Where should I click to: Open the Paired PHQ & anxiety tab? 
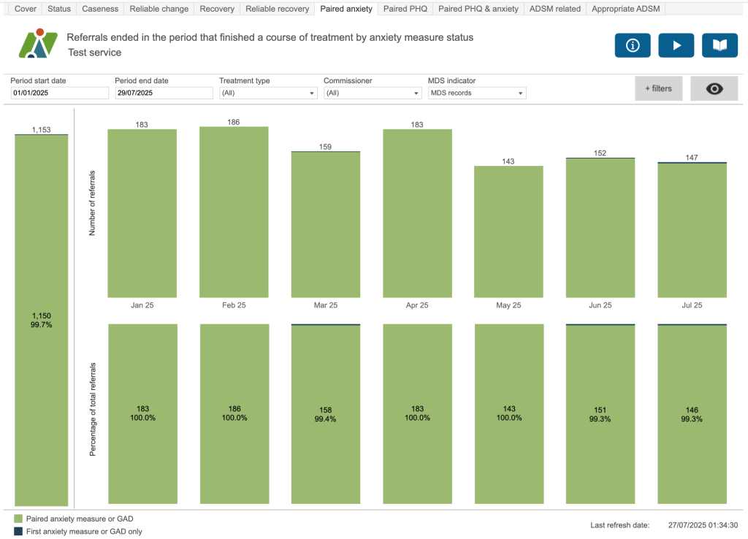(x=478, y=9)
